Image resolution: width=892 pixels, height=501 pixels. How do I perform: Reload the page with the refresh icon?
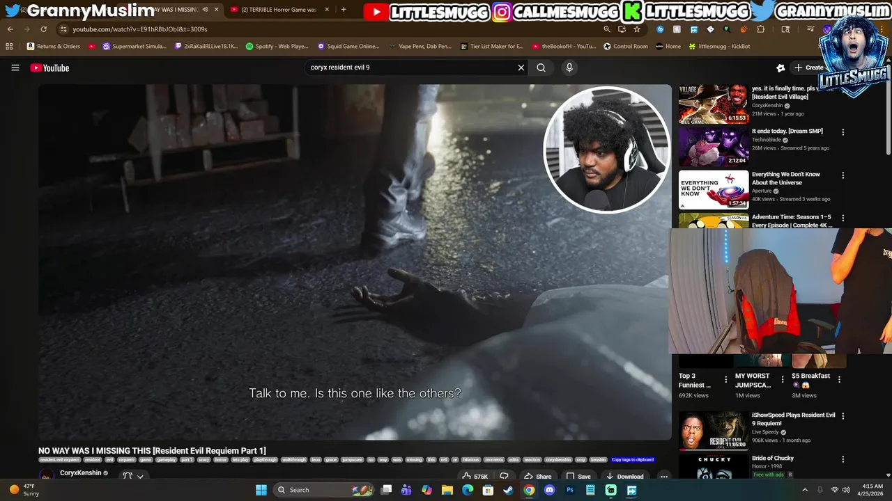[x=43, y=29]
